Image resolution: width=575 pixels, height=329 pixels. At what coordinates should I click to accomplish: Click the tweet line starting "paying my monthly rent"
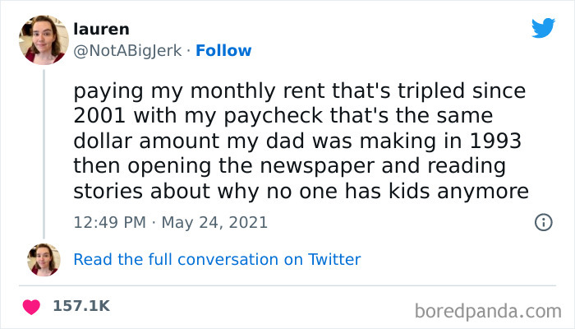(299, 88)
